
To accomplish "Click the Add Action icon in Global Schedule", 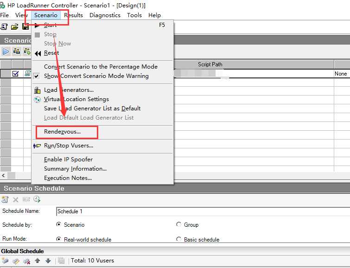I will pos(5,261).
